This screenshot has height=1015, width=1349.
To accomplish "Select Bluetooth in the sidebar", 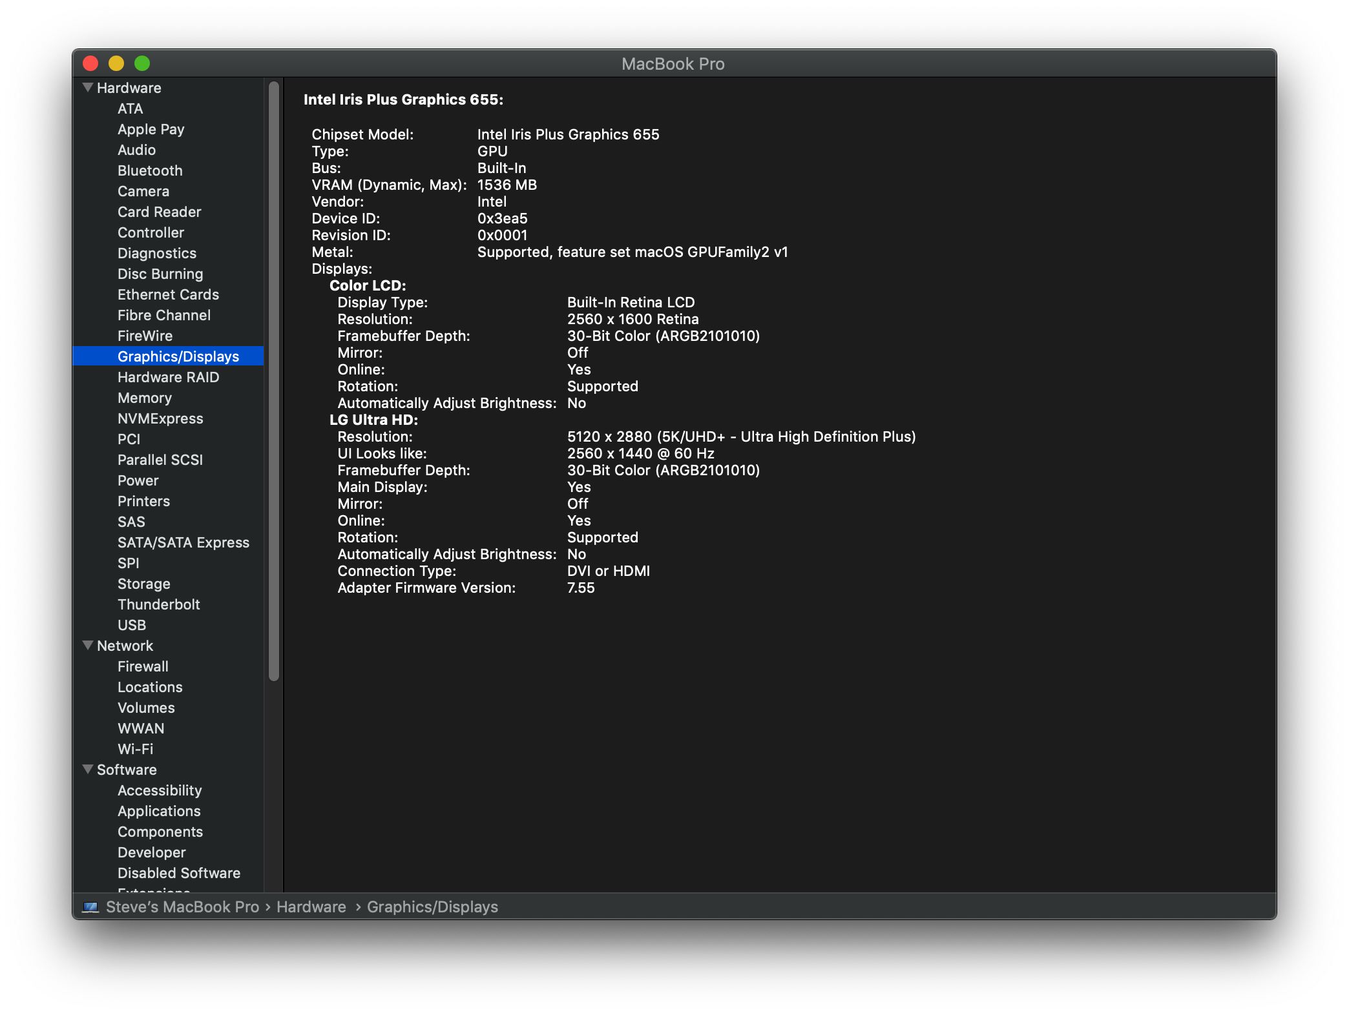I will click(x=150, y=170).
